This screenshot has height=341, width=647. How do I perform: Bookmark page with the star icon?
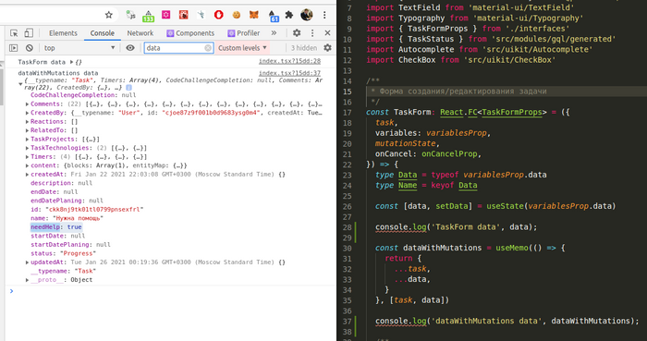(x=108, y=15)
